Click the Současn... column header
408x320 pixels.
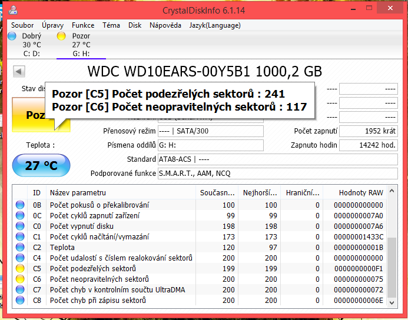pos(217,192)
